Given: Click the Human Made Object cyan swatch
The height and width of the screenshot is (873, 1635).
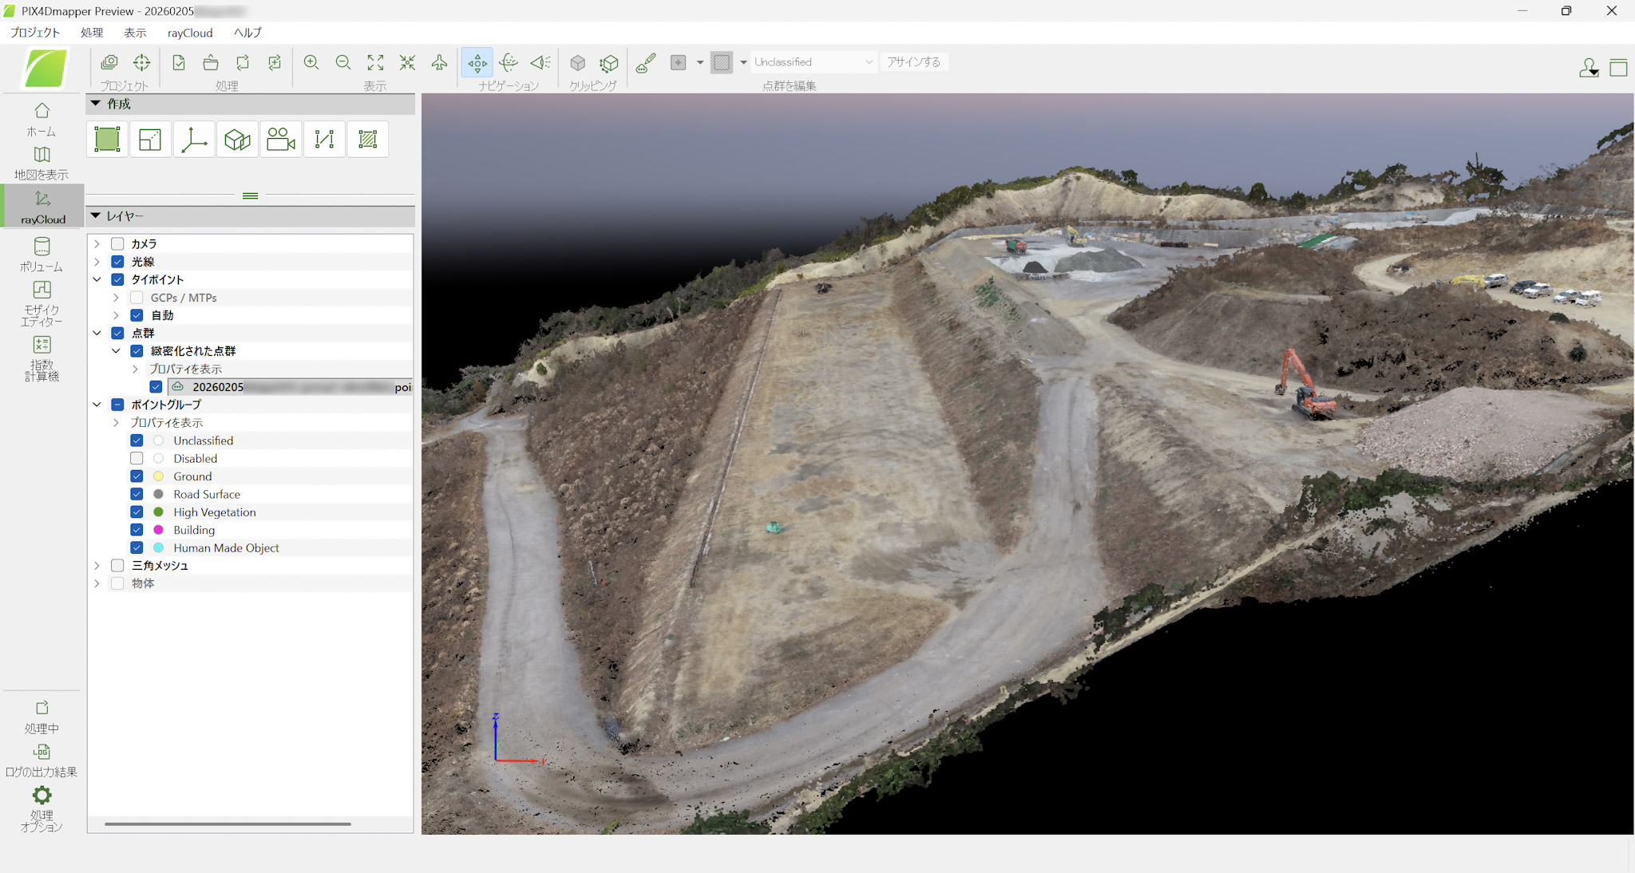Looking at the screenshot, I should pos(158,547).
